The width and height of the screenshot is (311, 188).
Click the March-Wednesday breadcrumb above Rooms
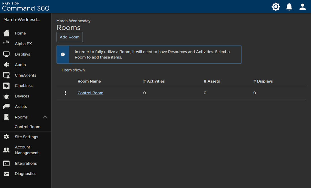pyautogui.click(x=74, y=21)
